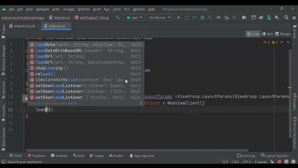This screenshot has width=298, height=168.
Task: Open the Refactor menu
Action: [x=84, y=9]
